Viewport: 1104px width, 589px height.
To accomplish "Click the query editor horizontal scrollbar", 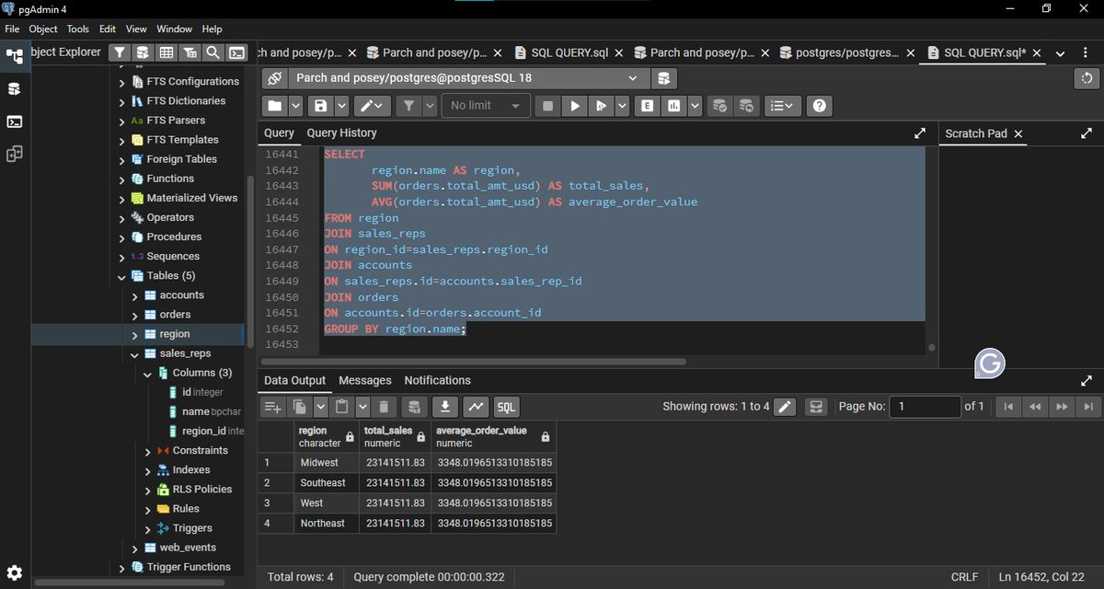I will click(473, 361).
